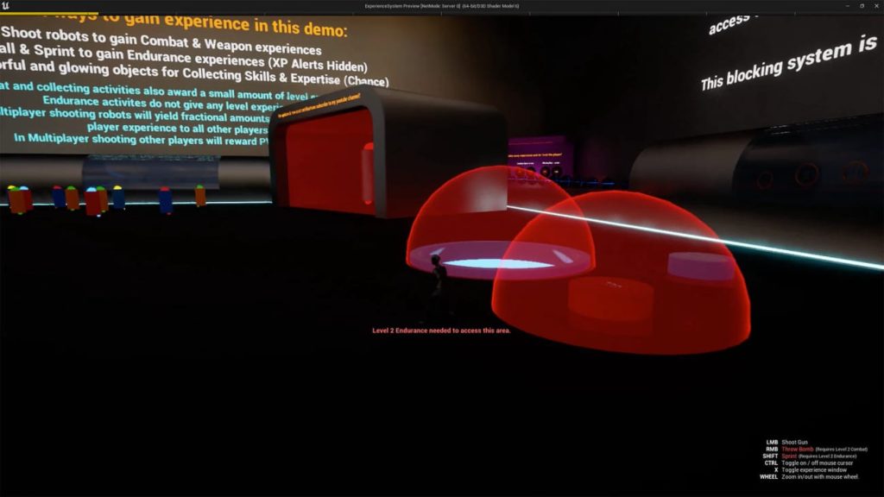Viewport: 884px width, 497px height.
Task: Shoot the rightmost orange robot with green top
Action: [200, 196]
